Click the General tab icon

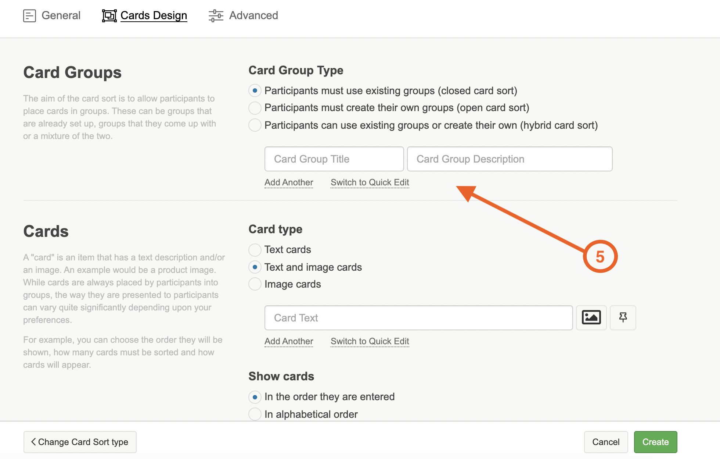pyautogui.click(x=29, y=16)
